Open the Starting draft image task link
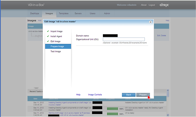This screenshot has height=117, width=196. pos(69,114)
